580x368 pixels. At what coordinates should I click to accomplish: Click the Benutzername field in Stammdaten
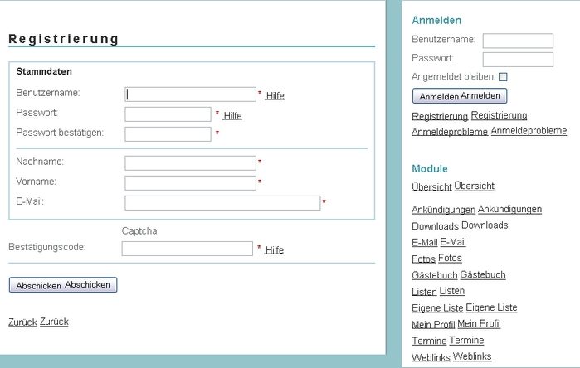point(190,94)
